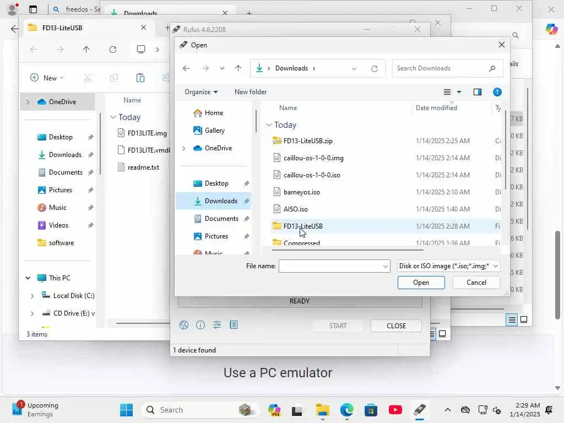This screenshot has width=564, height=423.
Task: Open Microsoft Edge from taskbar
Action: click(x=347, y=410)
